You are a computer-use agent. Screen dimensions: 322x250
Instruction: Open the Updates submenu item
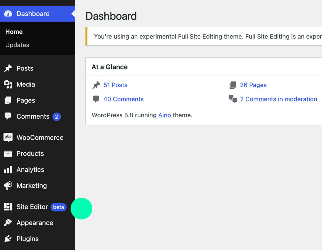click(x=17, y=45)
